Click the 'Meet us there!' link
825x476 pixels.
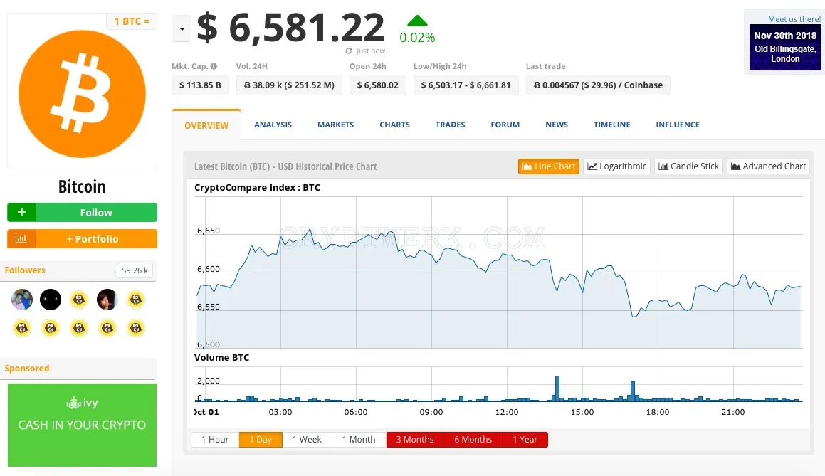[794, 19]
